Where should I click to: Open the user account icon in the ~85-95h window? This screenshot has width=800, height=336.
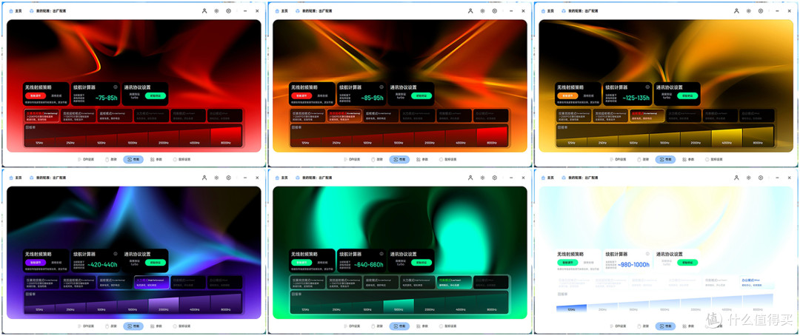471,10
